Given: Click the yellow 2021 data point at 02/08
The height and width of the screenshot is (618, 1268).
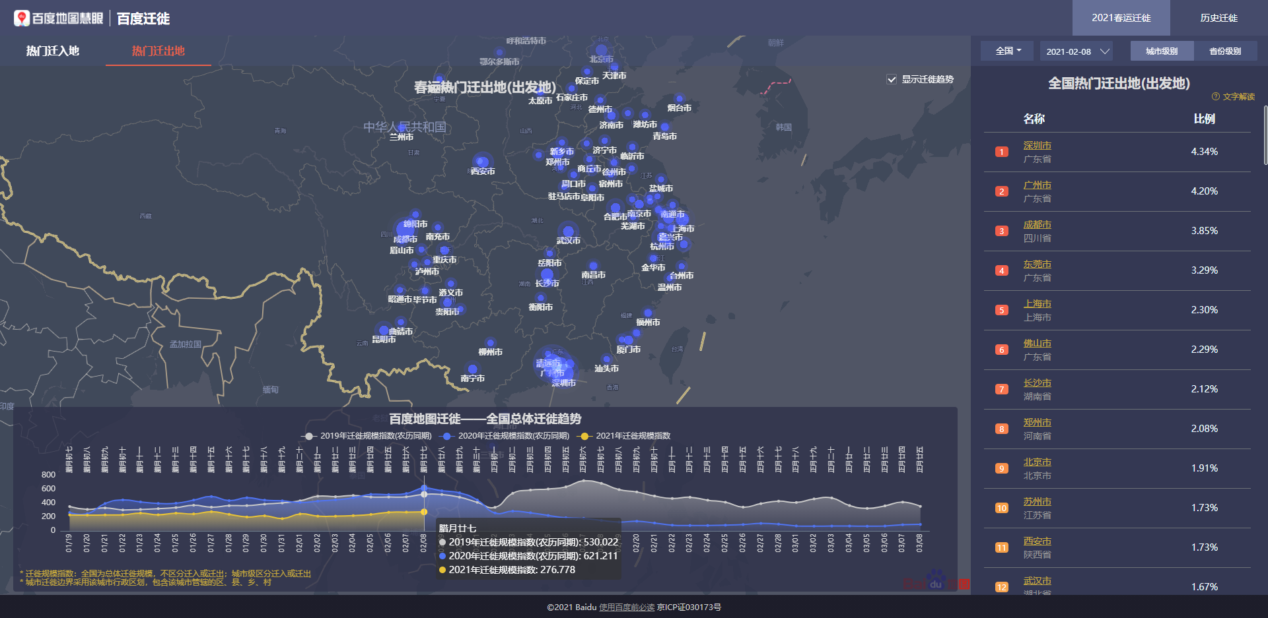Looking at the screenshot, I should 424,512.
